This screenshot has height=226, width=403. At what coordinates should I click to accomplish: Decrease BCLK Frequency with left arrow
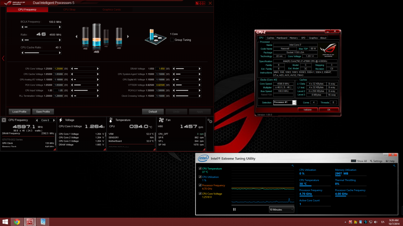[22, 27]
